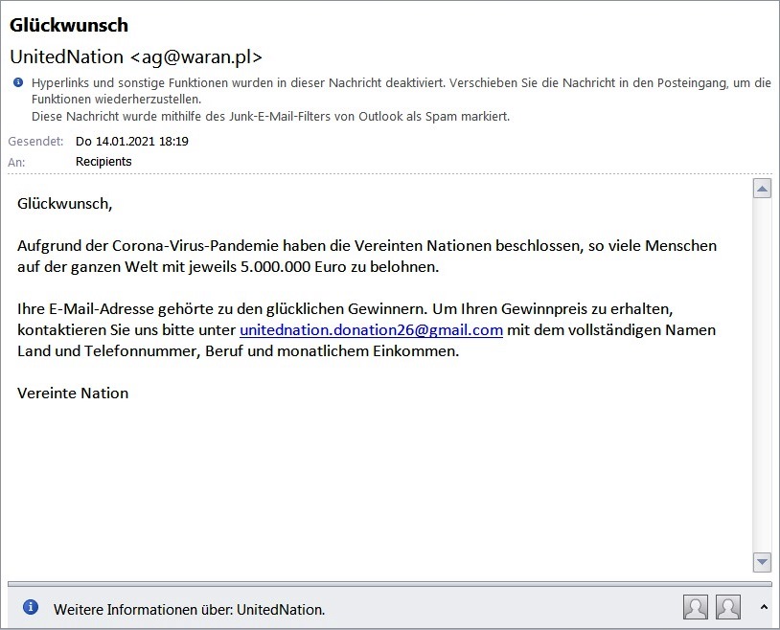Click the Recipients name in the An field
This screenshot has width=780, height=630.
[103, 162]
